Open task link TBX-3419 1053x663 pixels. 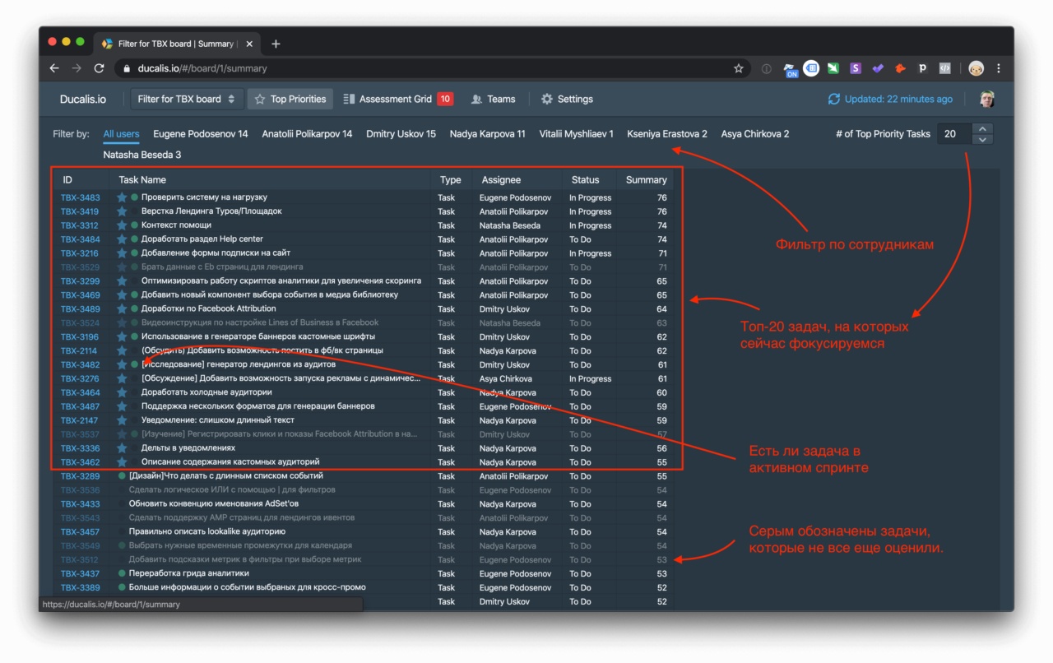[80, 211]
